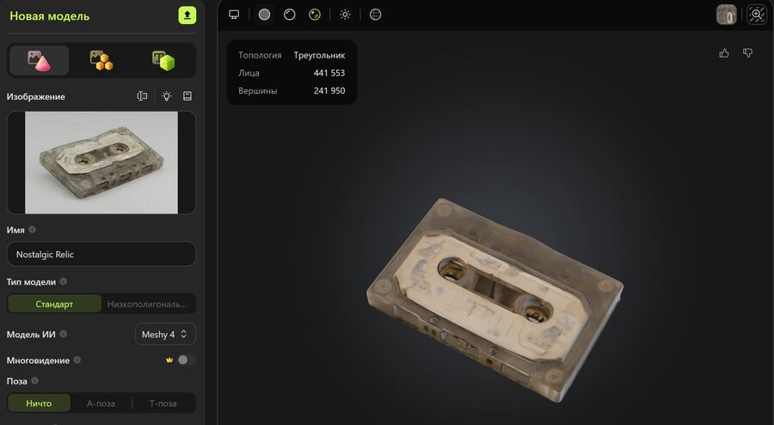This screenshot has height=425, width=774.
Task: Select the outlined sphere shading mode
Action: click(x=289, y=15)
